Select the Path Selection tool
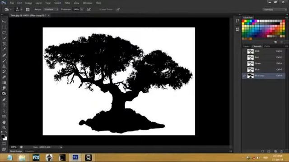The height and width of the screenshot is (162, 289). 4,111
